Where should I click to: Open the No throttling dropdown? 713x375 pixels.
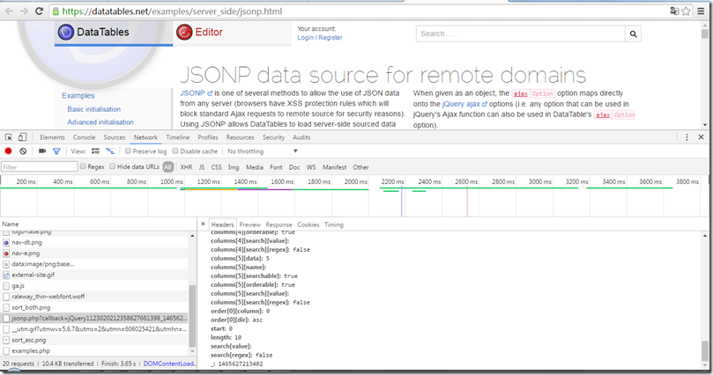[x=263, y=151]
